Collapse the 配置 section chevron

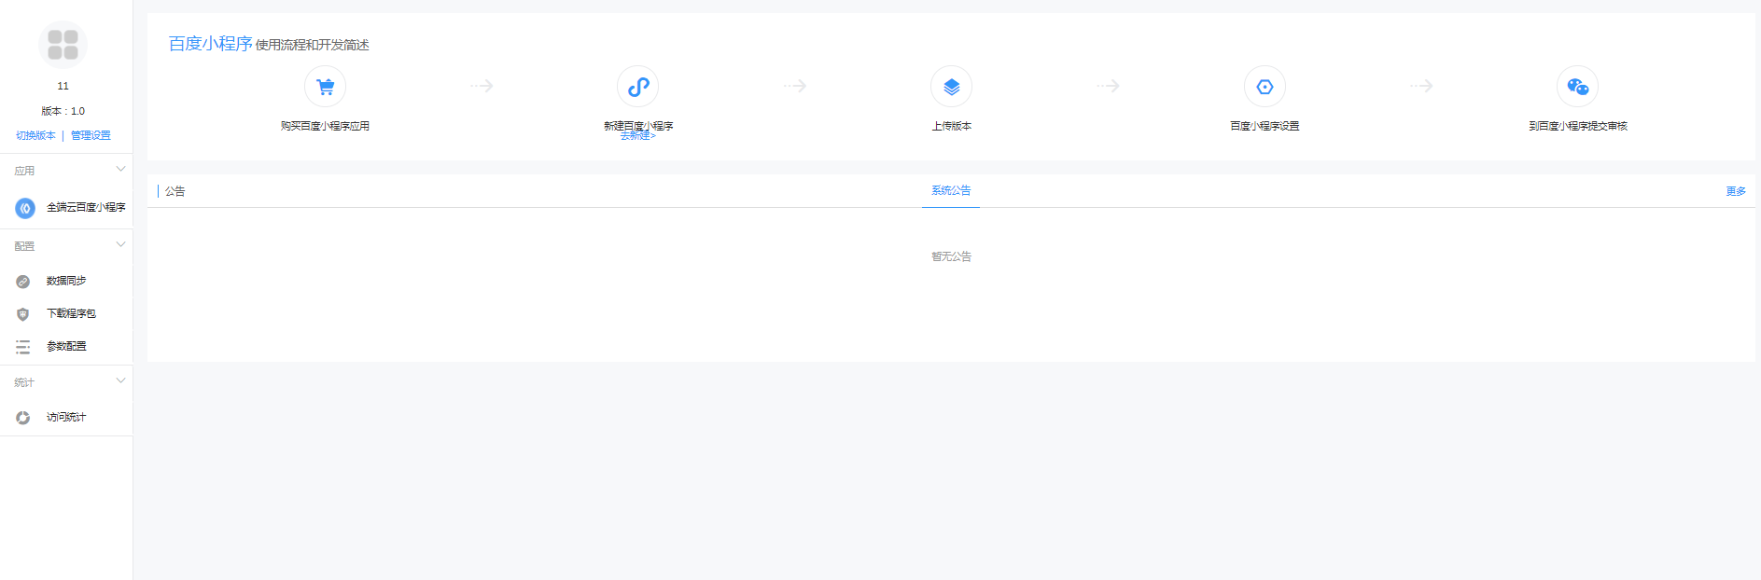coord(120,244)
